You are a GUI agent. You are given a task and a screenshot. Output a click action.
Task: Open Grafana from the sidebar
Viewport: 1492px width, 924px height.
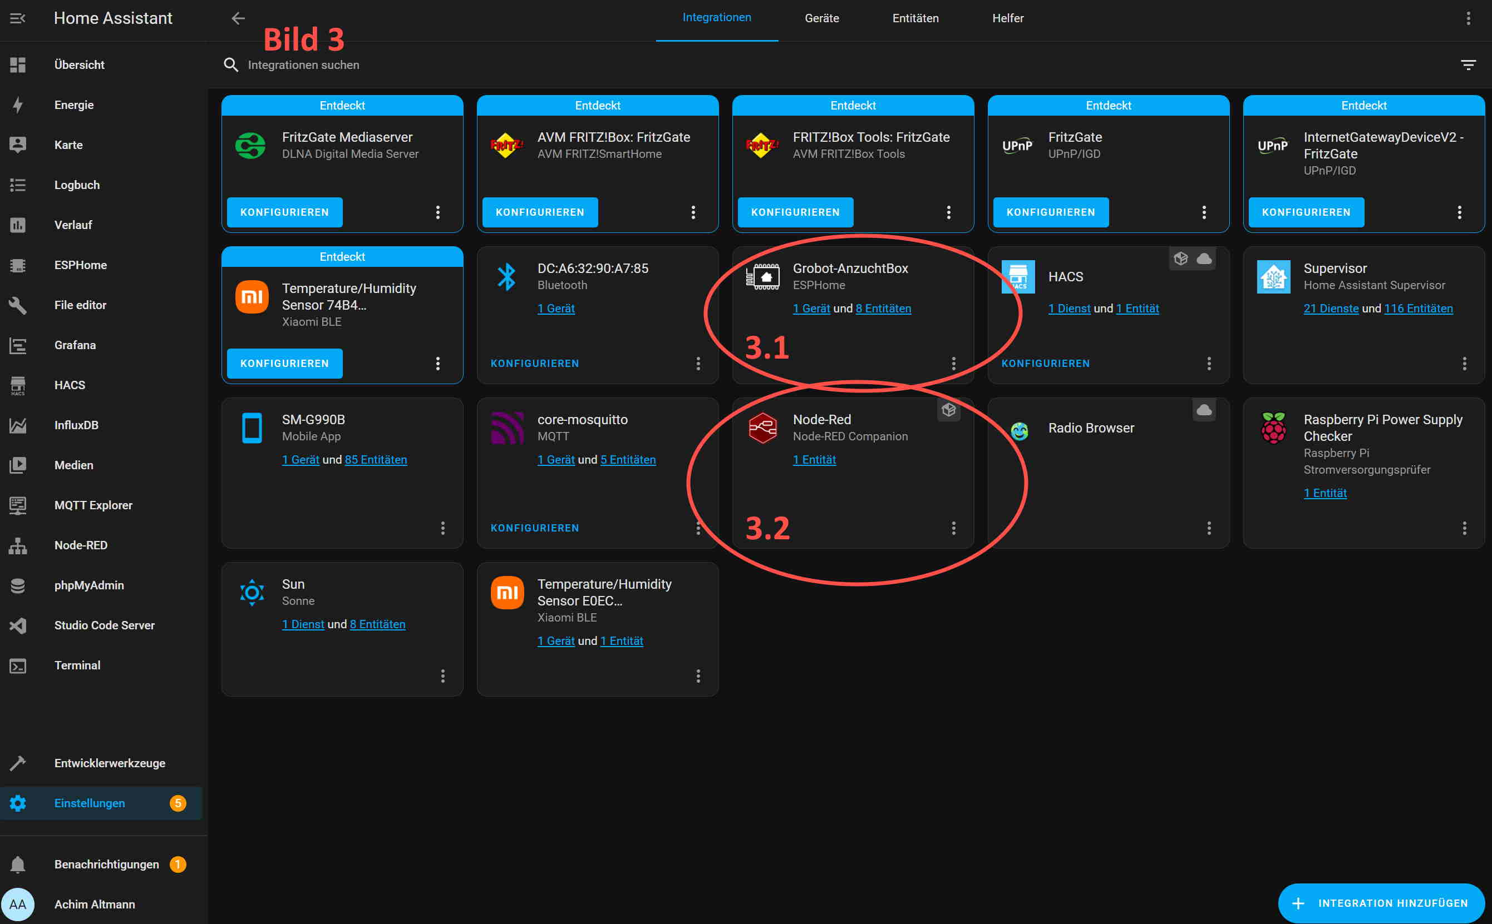pos(75,345)
